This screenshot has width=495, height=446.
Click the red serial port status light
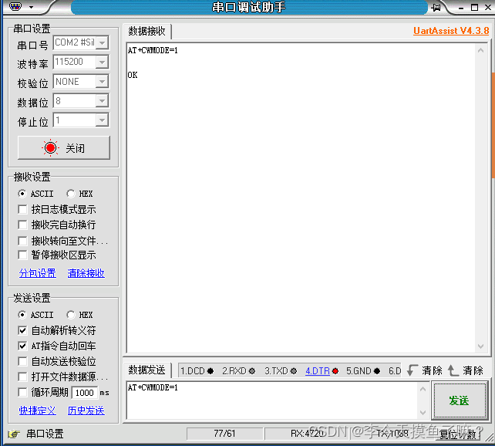pyautogui.click(x=51, y=148)
